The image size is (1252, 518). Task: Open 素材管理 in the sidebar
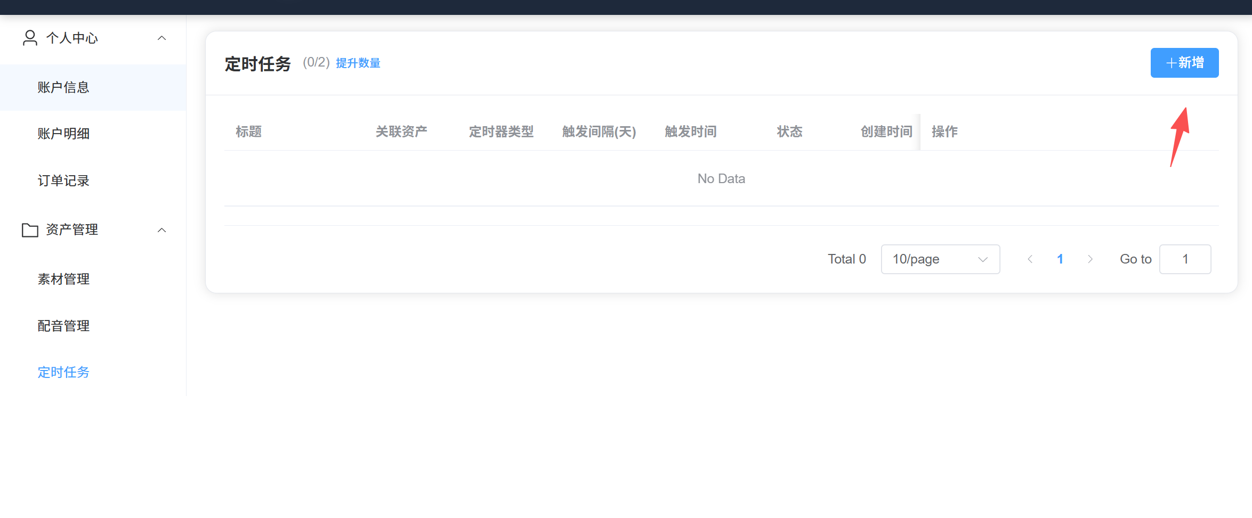[x=93, y=279]
